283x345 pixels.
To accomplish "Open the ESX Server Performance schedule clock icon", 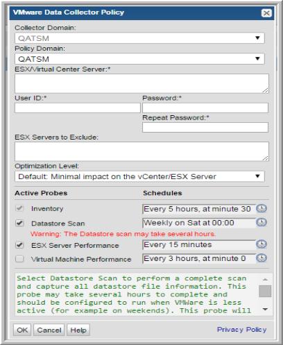I will (261, 244).
